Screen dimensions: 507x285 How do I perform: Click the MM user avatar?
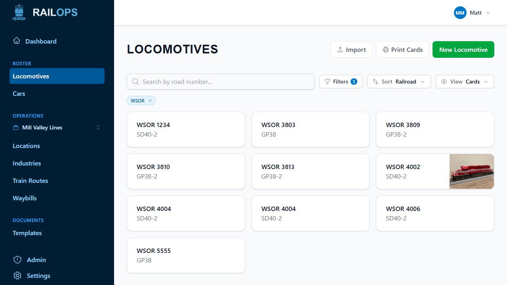[460, 13]
